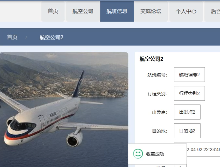Click the 收藏成功 notification message
Screen dimensions: 220x167
(155, 154)
